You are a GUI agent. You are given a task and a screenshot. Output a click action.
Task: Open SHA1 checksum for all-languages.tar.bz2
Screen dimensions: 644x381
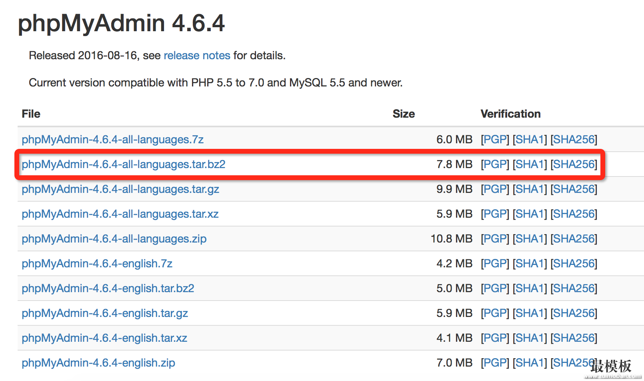click(x=530, y=164)
